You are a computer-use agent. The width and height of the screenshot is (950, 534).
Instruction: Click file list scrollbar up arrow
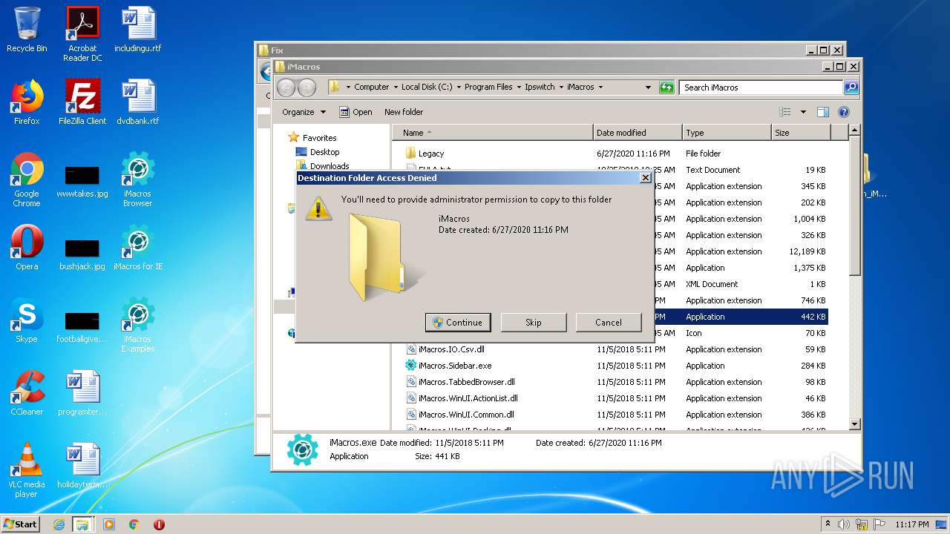click(x=854, y=131)
